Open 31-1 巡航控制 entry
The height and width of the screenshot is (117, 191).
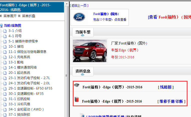coord(19,99)
